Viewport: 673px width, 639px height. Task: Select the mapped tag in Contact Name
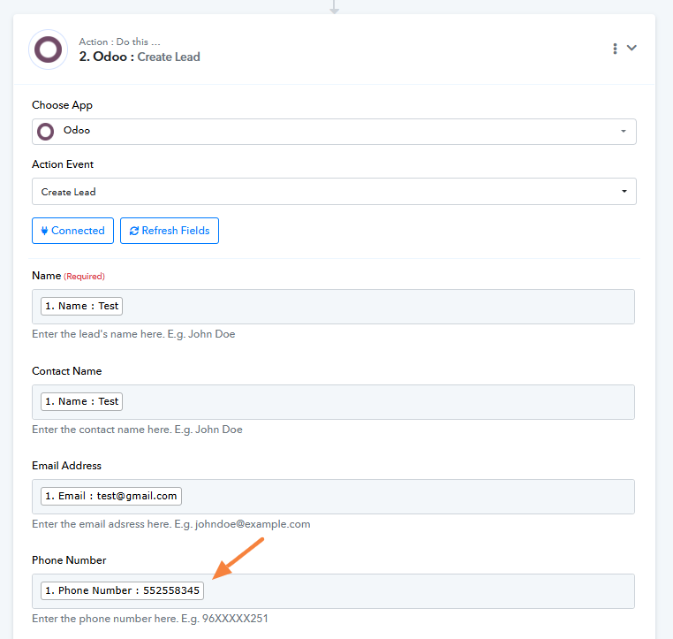[81, 401]
